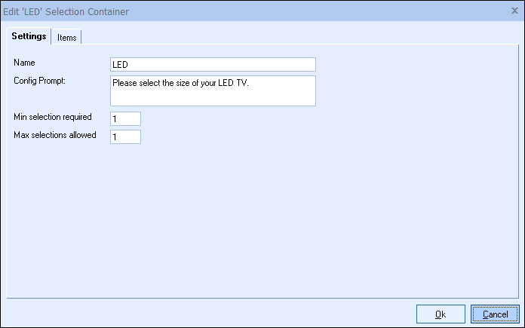Click the "Name" label
Image resolution: width=525 pixels, height=328 pixels.
tap(24, 63)
